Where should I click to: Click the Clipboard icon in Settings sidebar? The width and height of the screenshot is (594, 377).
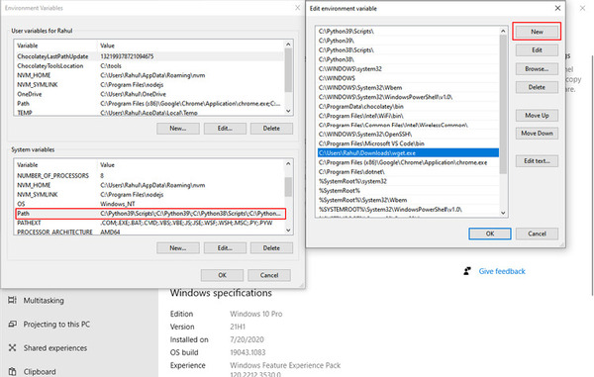(x=12, y=372)
